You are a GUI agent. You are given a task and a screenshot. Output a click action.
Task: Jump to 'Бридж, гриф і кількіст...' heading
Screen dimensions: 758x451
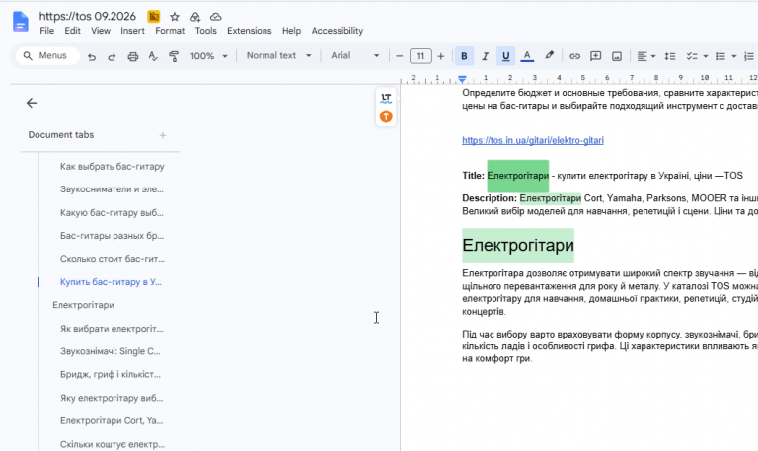pos(111,374)
